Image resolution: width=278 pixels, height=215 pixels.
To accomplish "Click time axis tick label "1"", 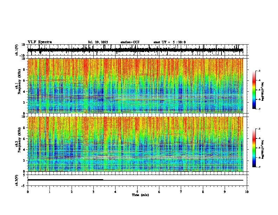I will coord(49,192).
